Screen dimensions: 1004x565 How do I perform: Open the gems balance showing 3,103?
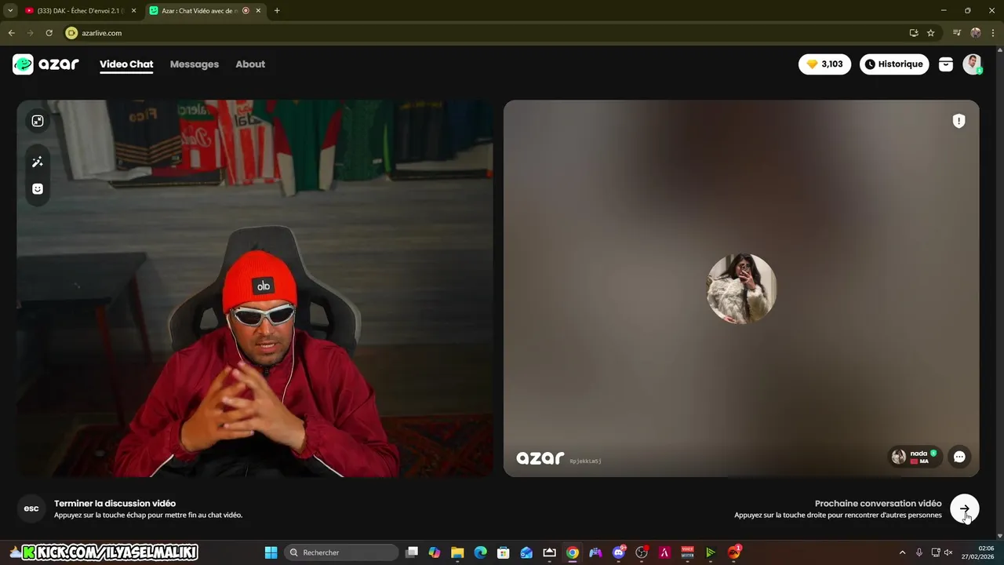click(x=824, y=64)
